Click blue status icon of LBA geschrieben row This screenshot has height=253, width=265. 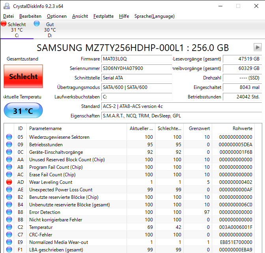9,249
